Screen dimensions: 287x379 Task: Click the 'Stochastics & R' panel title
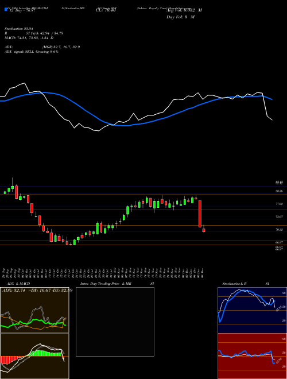[235, 284]
